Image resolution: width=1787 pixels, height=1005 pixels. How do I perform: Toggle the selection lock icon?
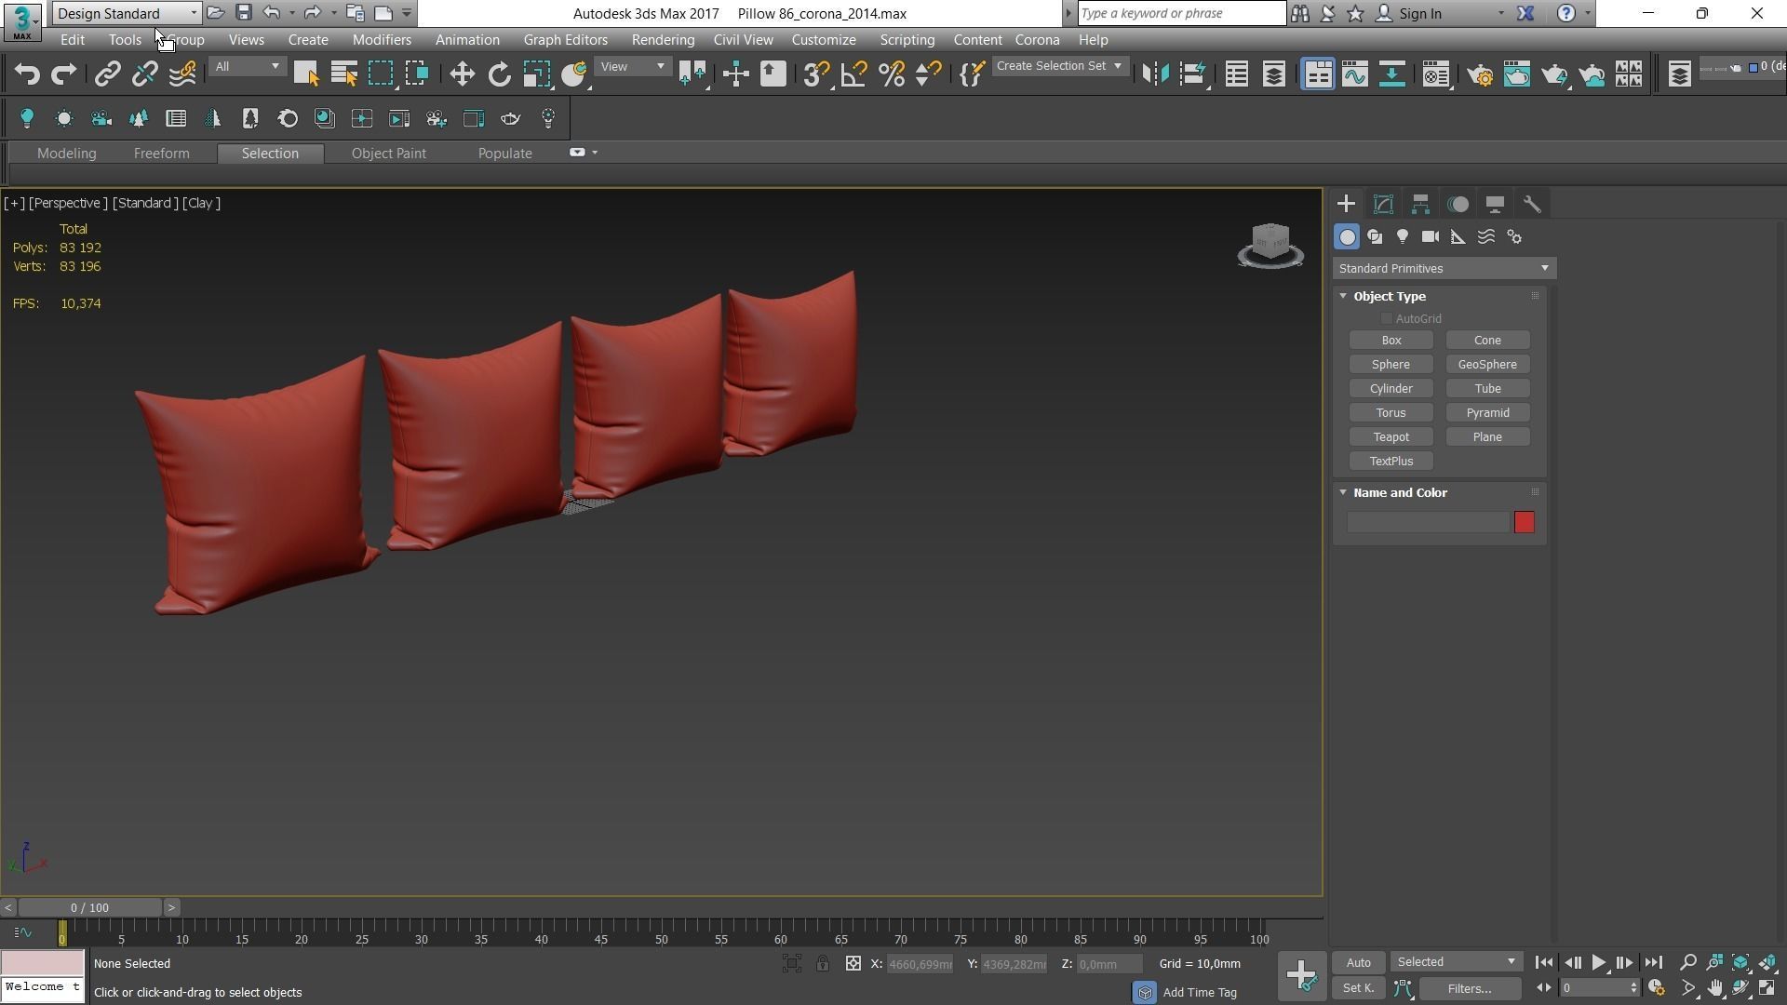pyautogui.click(x=823, y=964)
